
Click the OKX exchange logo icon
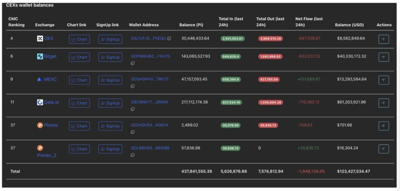pyautogui.click(x=39, y=39)
